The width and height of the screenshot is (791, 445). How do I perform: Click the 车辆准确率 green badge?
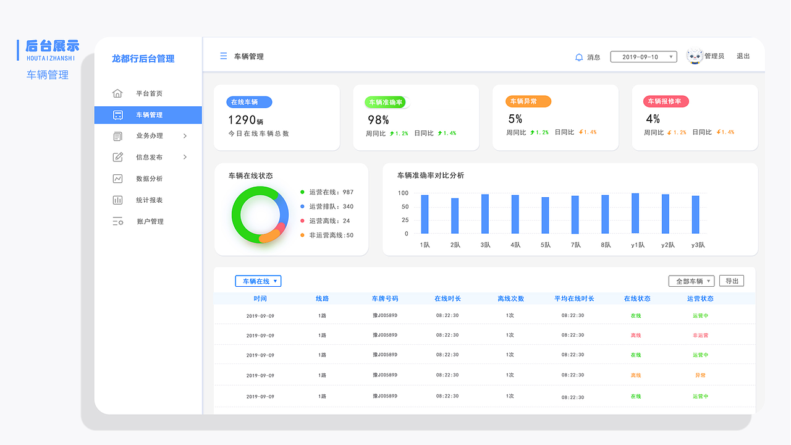[386, 103]
